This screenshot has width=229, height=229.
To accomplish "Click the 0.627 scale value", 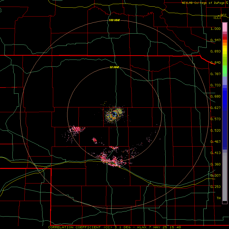I will [216, 108].
